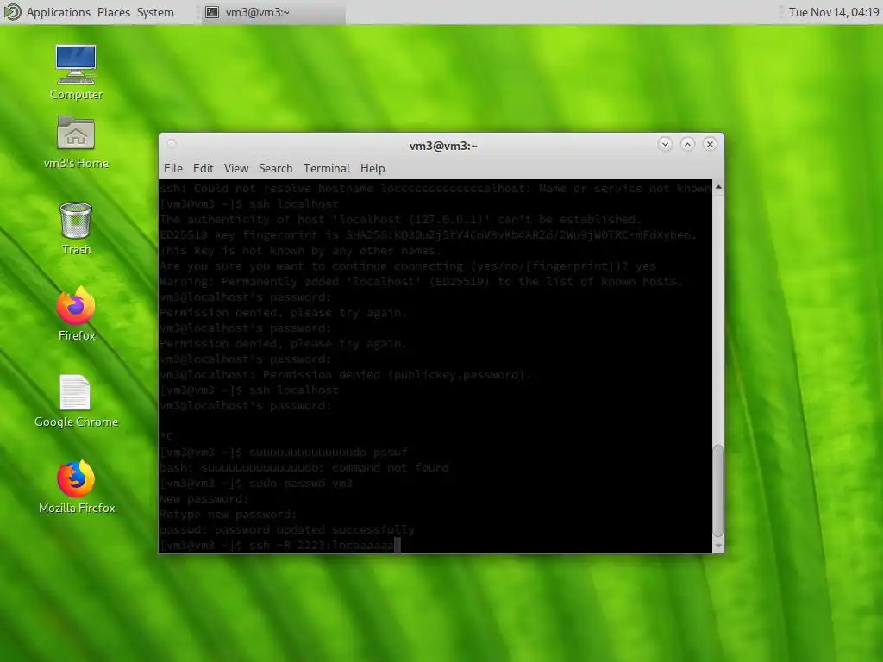Open the Terminal menu in the menu bar

coord(327,168)
